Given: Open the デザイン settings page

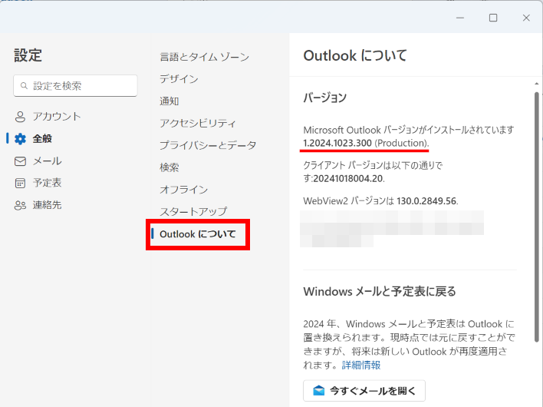Looking at the screenshot, I should [x=179, y=79].
